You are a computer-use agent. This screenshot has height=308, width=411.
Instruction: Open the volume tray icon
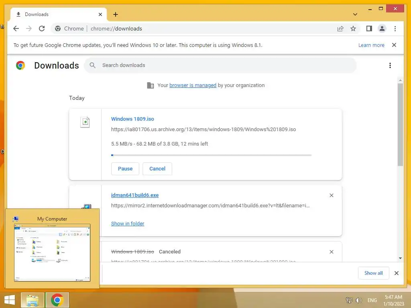tap(358, 300)
